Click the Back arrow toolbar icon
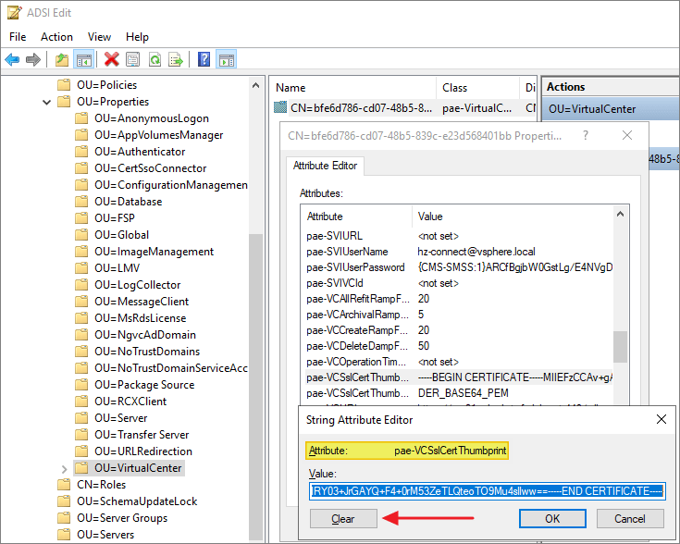The image size is (680, 544). tap(12, 59)
